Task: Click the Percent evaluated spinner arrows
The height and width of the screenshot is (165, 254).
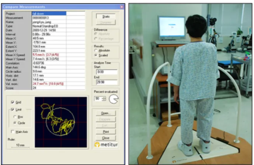Action: (x=104, y=98)
